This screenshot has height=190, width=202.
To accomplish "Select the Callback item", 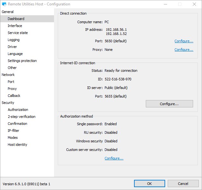I will click(x=14, y=96).
